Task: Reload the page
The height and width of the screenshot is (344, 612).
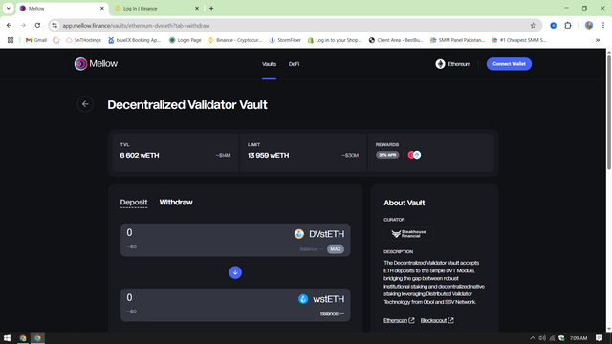Action: [37, 26]
